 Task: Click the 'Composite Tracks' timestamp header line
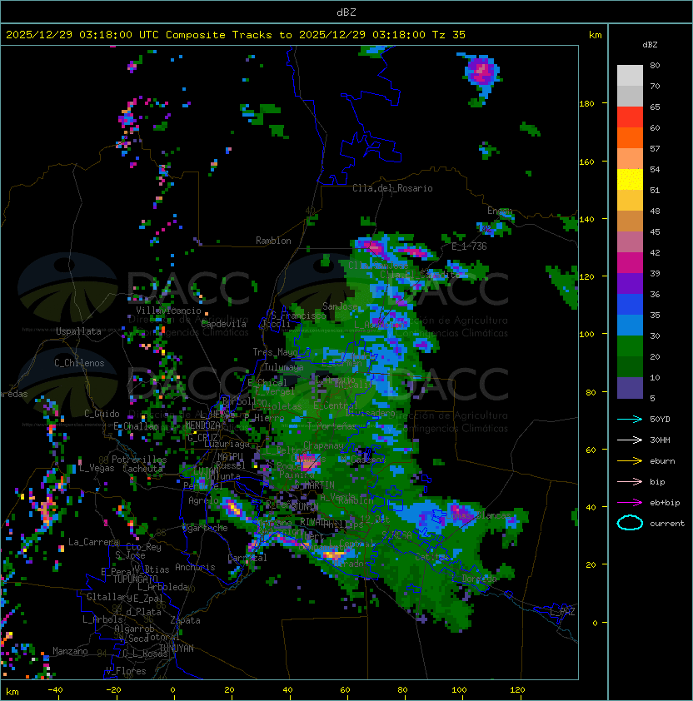pos(236,35)
